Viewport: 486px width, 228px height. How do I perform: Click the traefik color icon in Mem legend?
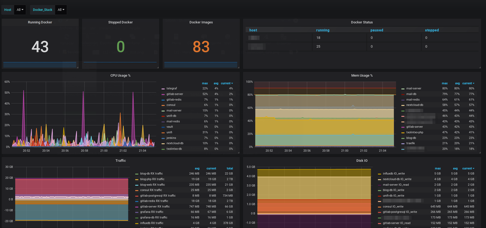pyautogui.click(x=403, y=143)
